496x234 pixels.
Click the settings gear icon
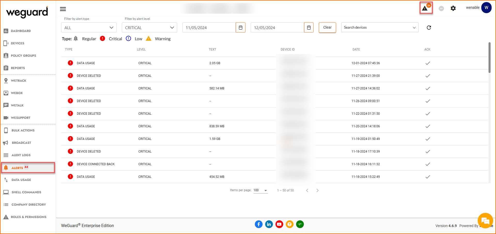coord(453,8)
